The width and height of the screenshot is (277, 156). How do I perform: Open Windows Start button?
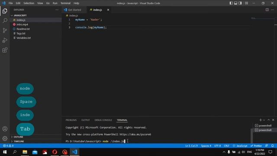[x=5, y=152]
